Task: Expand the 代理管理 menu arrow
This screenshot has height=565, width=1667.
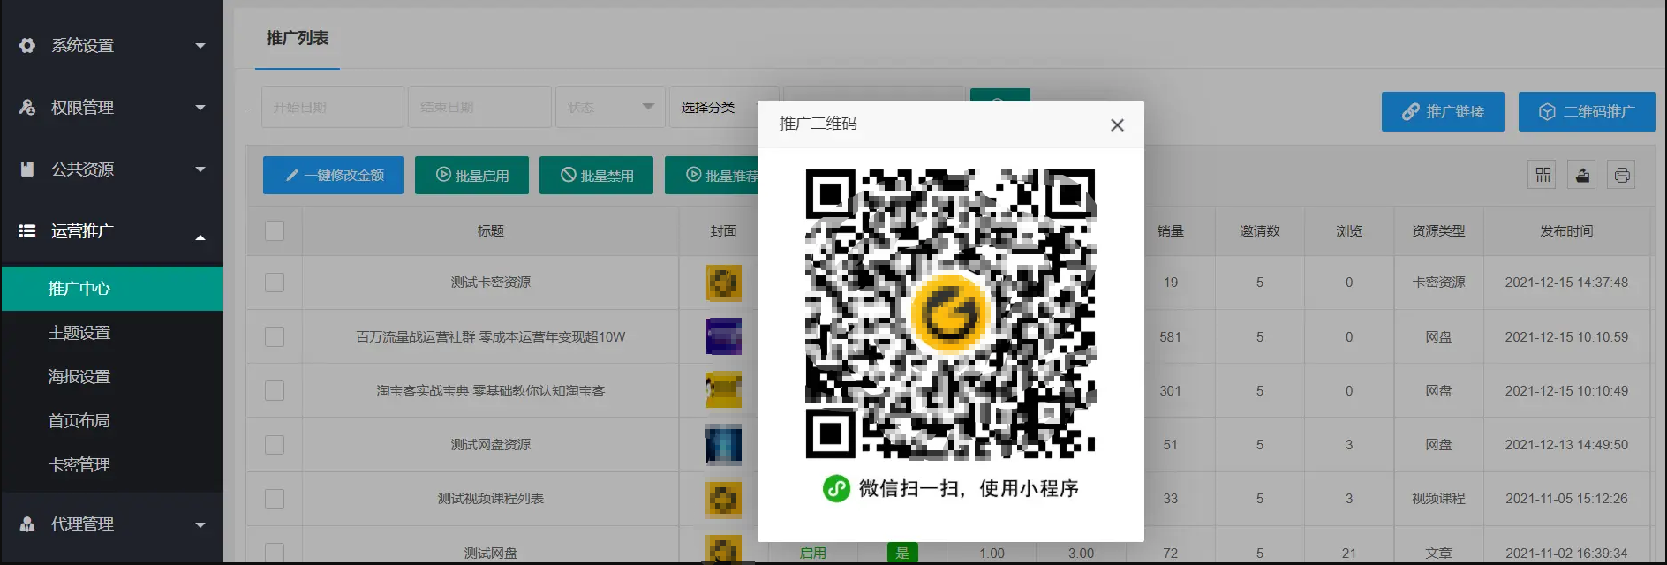Action: pos(200,524)
